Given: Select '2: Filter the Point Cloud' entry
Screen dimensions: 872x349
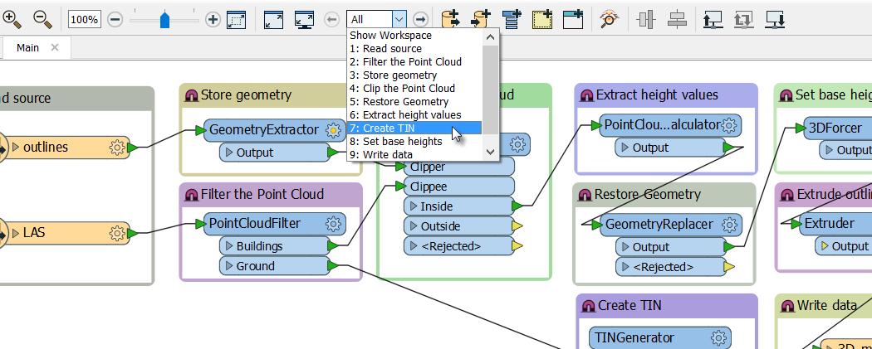Looking at the screenshot, I should [x=414, y=62].
